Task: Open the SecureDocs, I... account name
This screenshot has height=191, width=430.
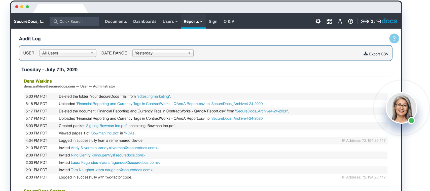Action: pos(29,22)
